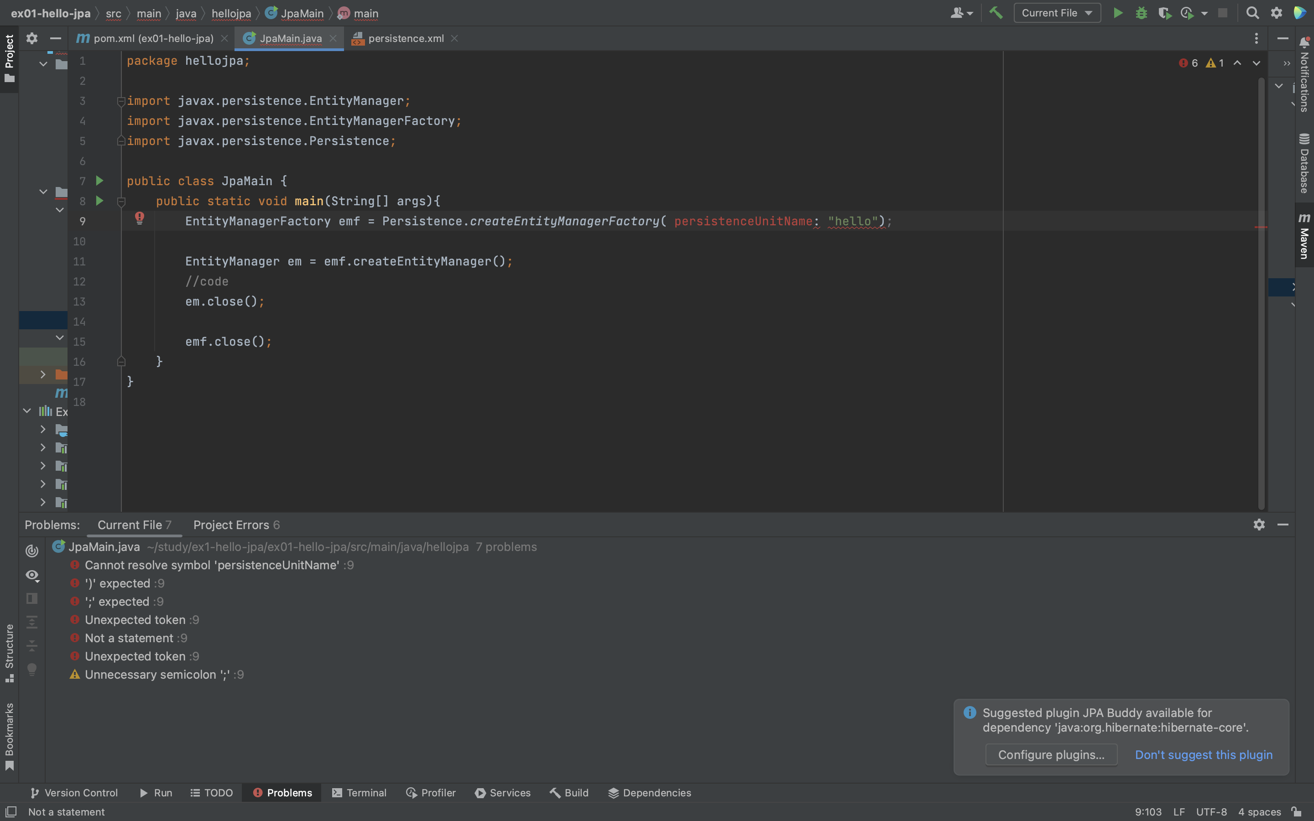Open Problems panel settings gear
1314x821 pixels.
(1259, 525)
